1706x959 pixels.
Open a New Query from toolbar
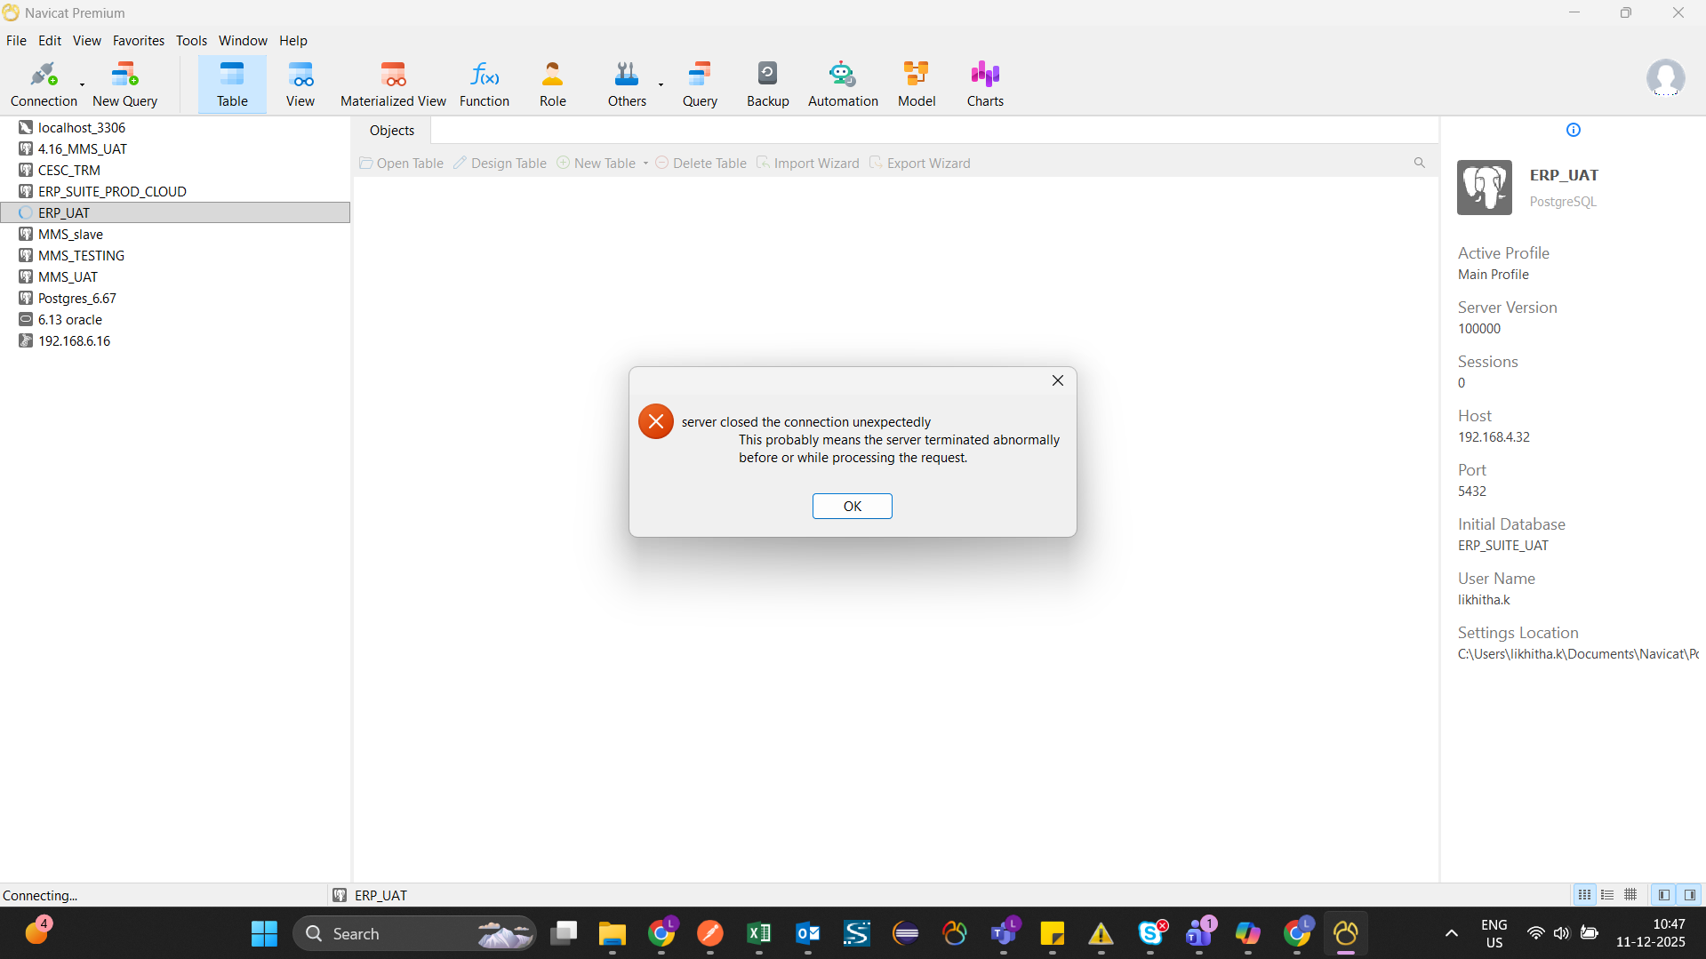point(124,84)
